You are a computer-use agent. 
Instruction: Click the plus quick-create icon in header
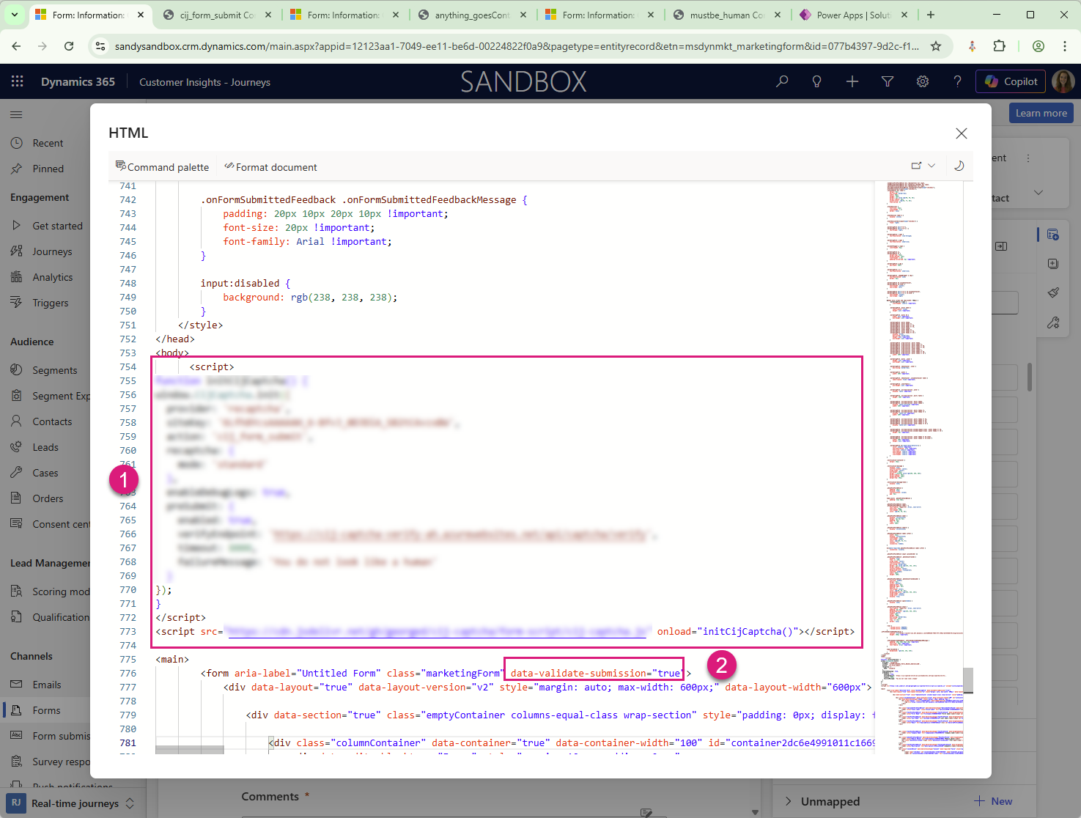point(852,81)
